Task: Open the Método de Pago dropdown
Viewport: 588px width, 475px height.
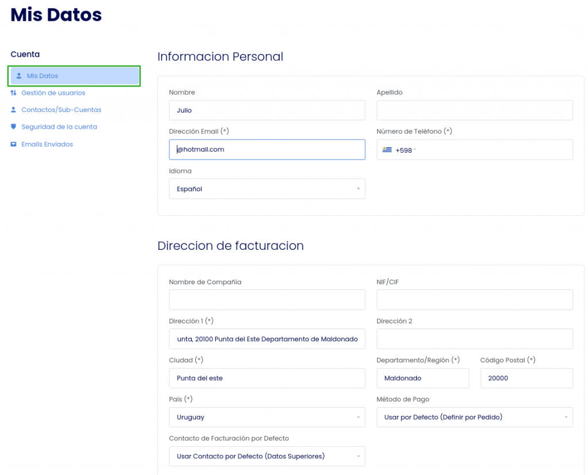Action: tap(474, 418)
